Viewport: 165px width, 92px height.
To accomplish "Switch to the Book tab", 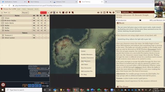I will click(x=118, y=12).
